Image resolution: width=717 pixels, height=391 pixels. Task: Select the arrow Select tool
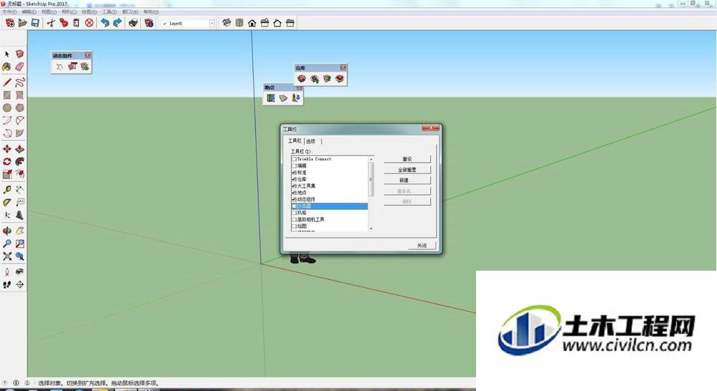click(x=7, y=54)
